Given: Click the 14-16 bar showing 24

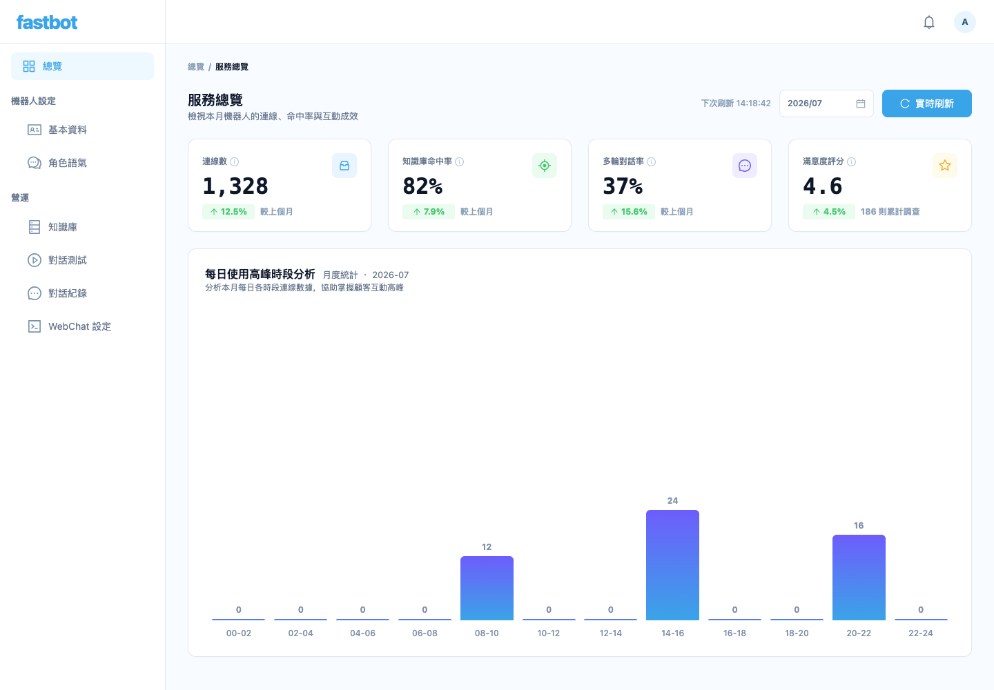Looking at the screenshot, I should click(x=672, y=565).
